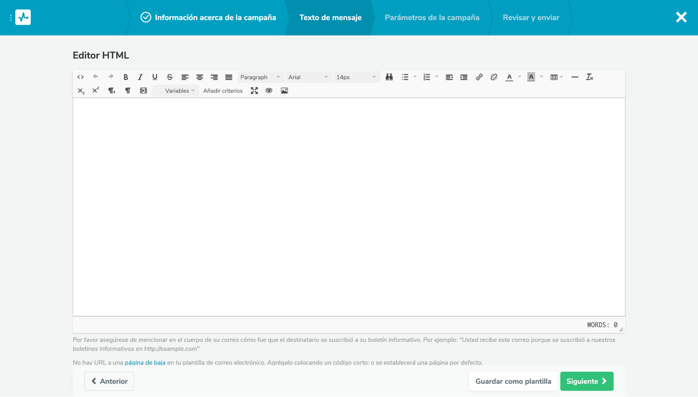Click the Find and replace binoculars icon
The height and width of the screenshot is (397, 698).
click(389, 77)
